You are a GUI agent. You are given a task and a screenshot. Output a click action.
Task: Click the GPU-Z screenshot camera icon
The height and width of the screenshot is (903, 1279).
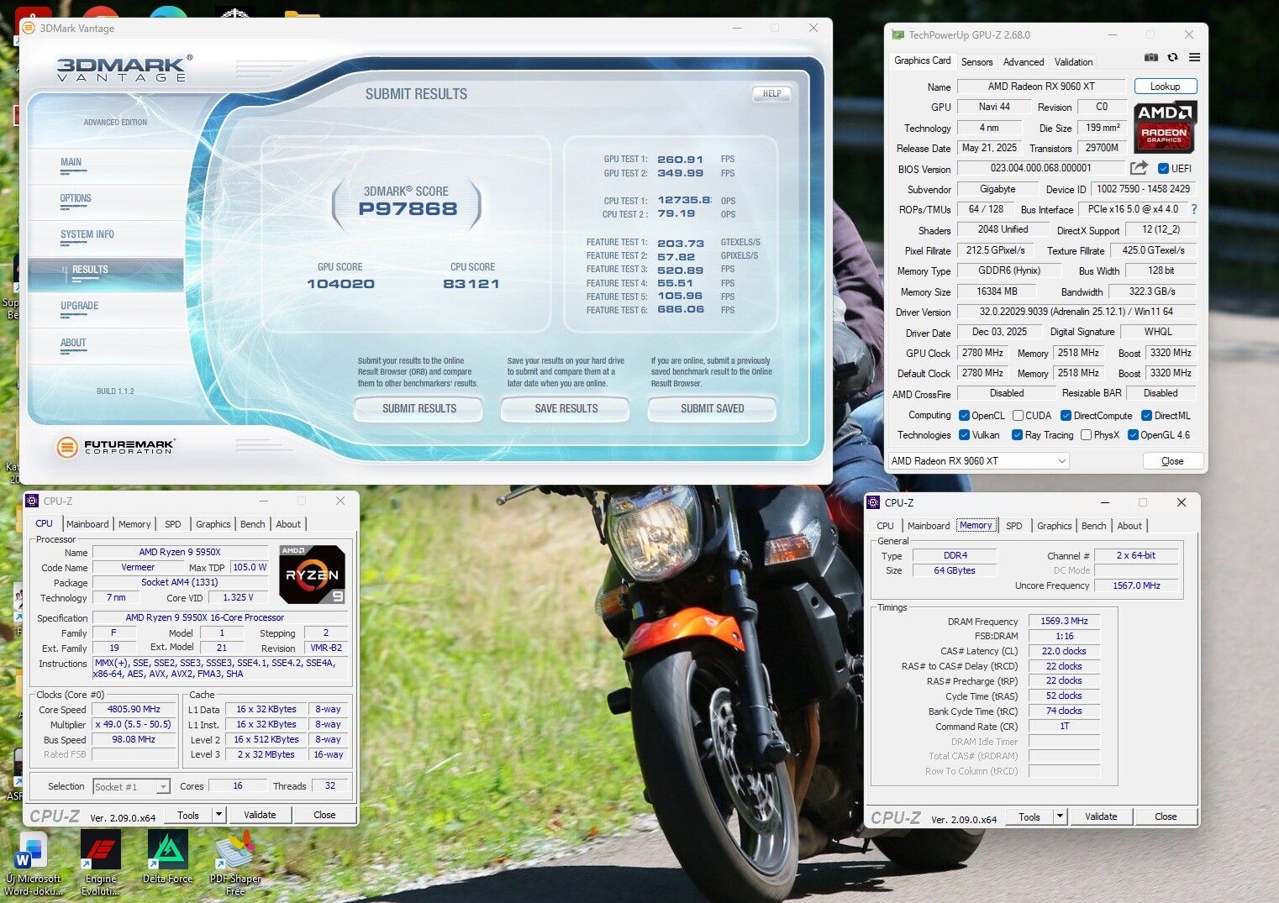pos(1150,57)
